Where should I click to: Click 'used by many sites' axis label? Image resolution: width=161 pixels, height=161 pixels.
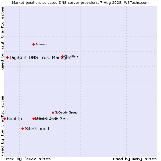tap(135, 159)
